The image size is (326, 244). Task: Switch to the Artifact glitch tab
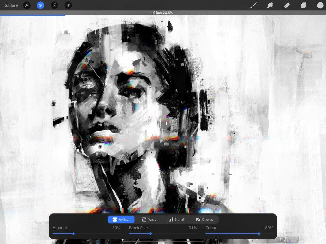[x=121, y=219]
